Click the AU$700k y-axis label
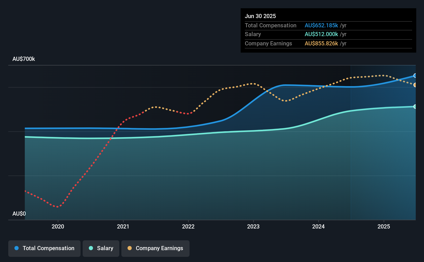 pos(24,59)
